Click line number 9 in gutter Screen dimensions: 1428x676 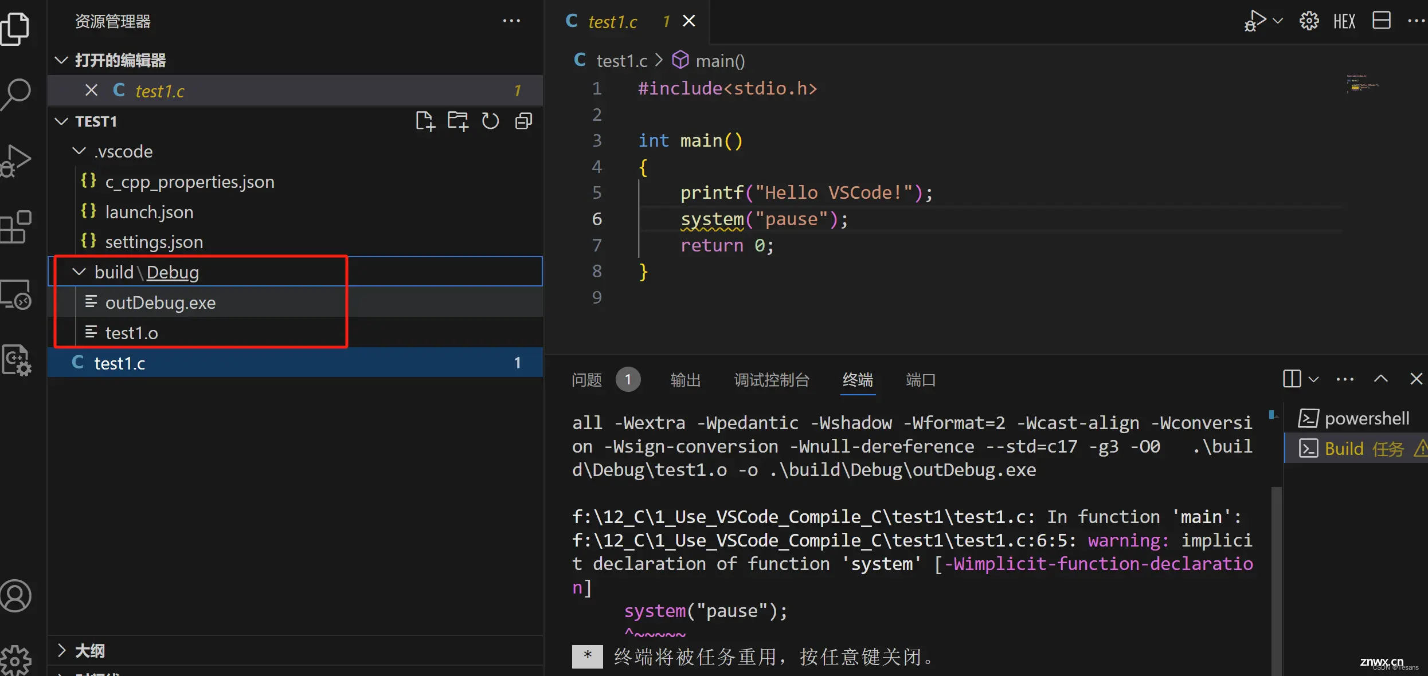597,297
